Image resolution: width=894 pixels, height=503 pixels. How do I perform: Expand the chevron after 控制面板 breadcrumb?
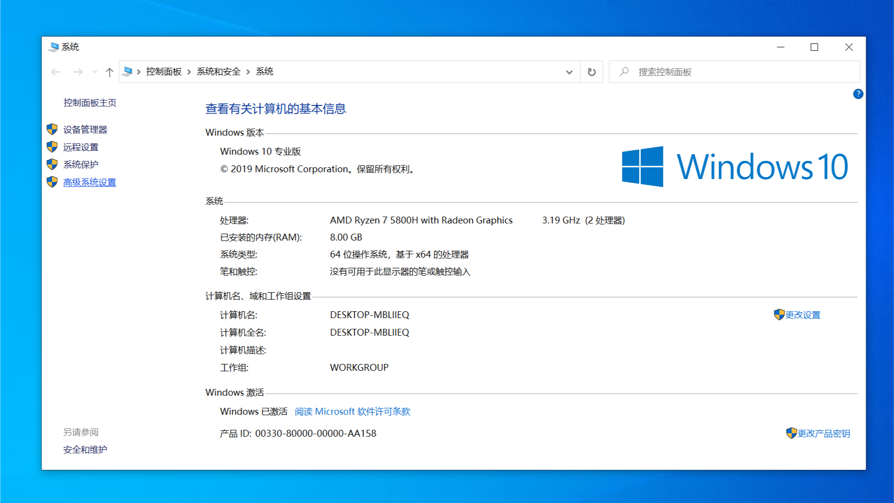point(189,72)
